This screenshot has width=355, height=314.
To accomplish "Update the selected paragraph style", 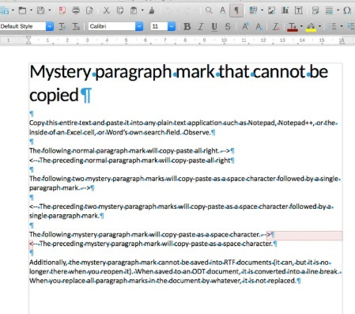I will (62, 26).
